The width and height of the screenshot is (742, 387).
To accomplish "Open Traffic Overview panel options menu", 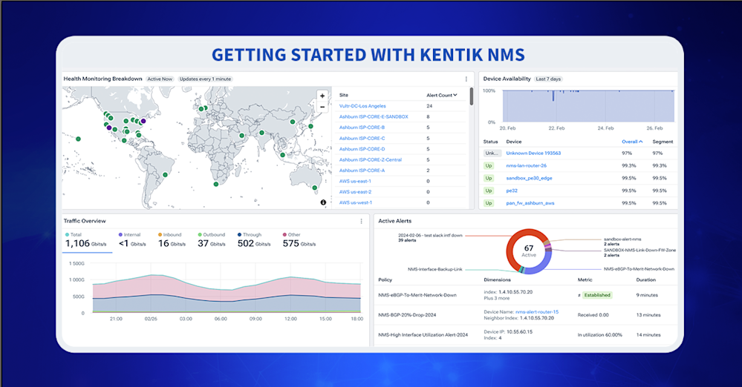I will click(362, 221).
